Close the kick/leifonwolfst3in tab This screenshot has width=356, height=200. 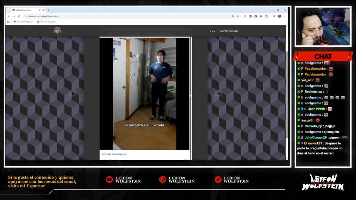pos(43,10)
